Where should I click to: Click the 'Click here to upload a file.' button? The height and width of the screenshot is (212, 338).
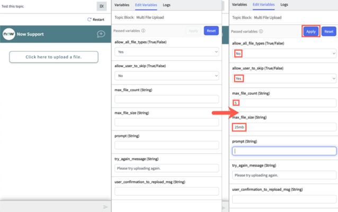(54, 57)
